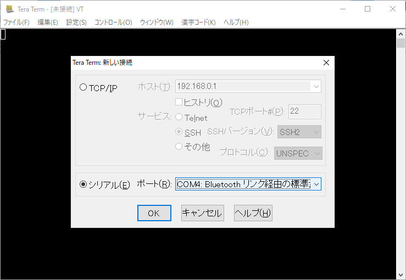Open the ウィンドウ(W) menu
Screen dimensions: 406x280
(157, 23)
